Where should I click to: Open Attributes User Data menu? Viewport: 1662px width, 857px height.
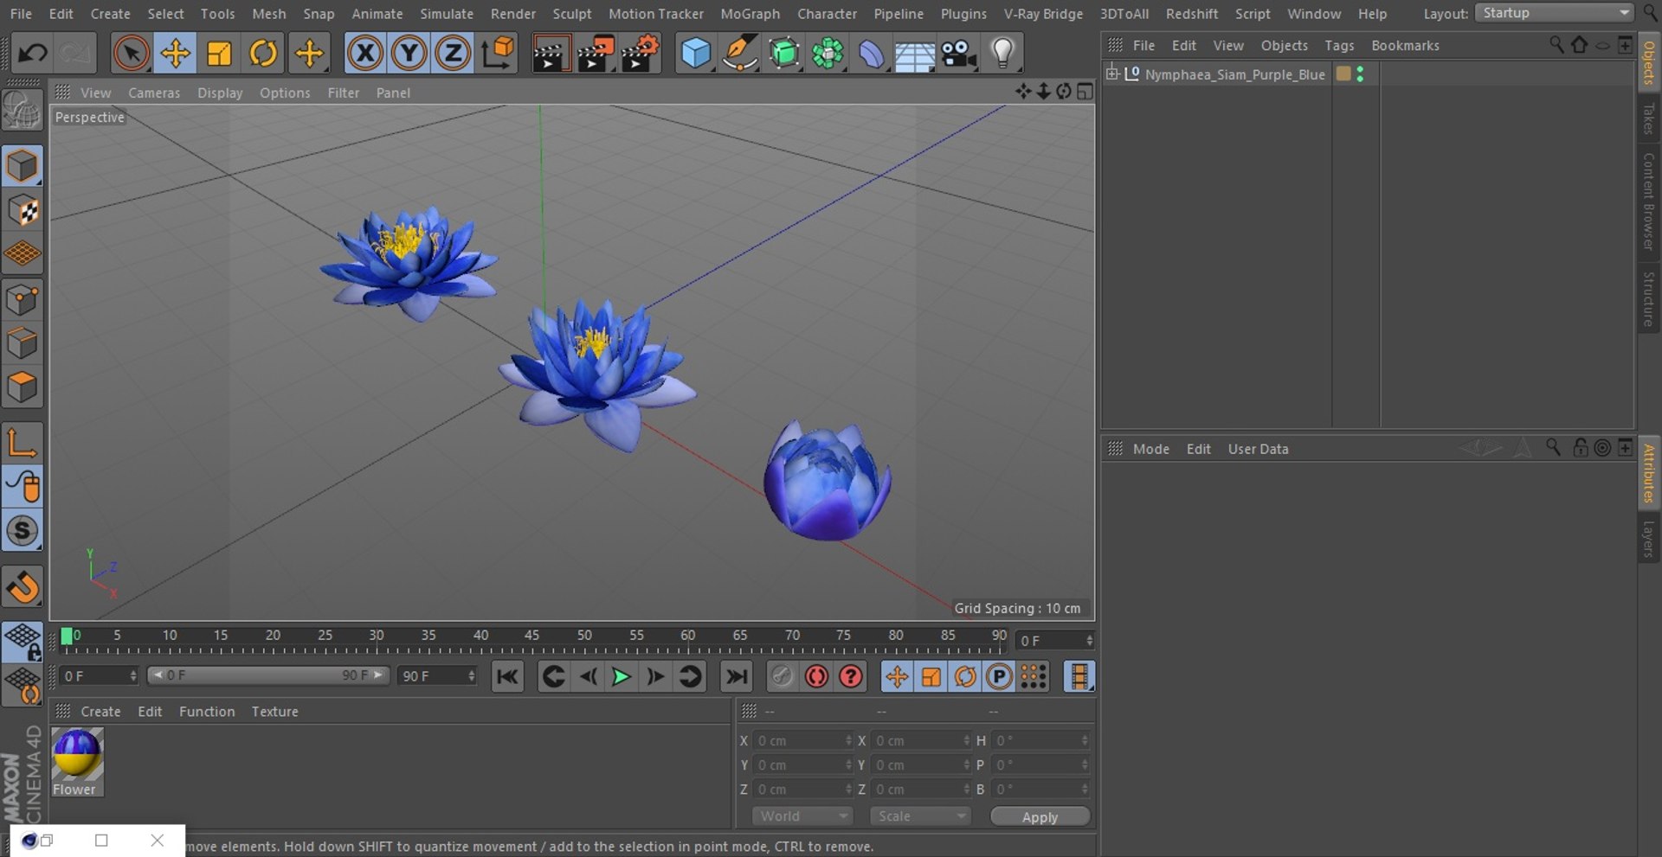coord(1258,449)
